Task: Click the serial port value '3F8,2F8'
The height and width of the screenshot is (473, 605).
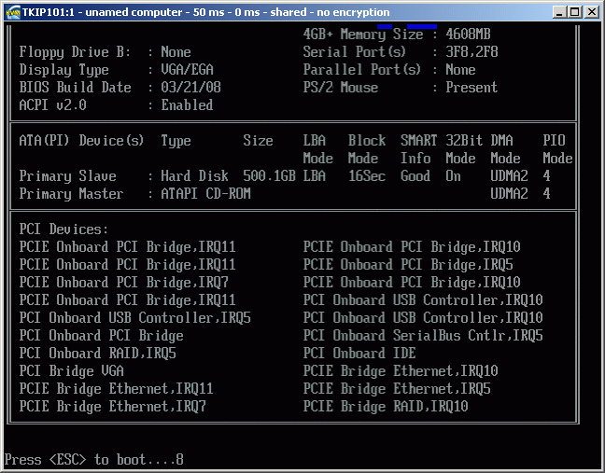Action: (x=471, y=52)
